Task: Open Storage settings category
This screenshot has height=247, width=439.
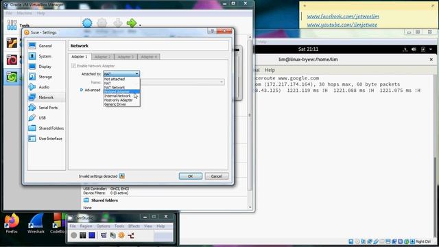Action: click(x=45, y=77)
